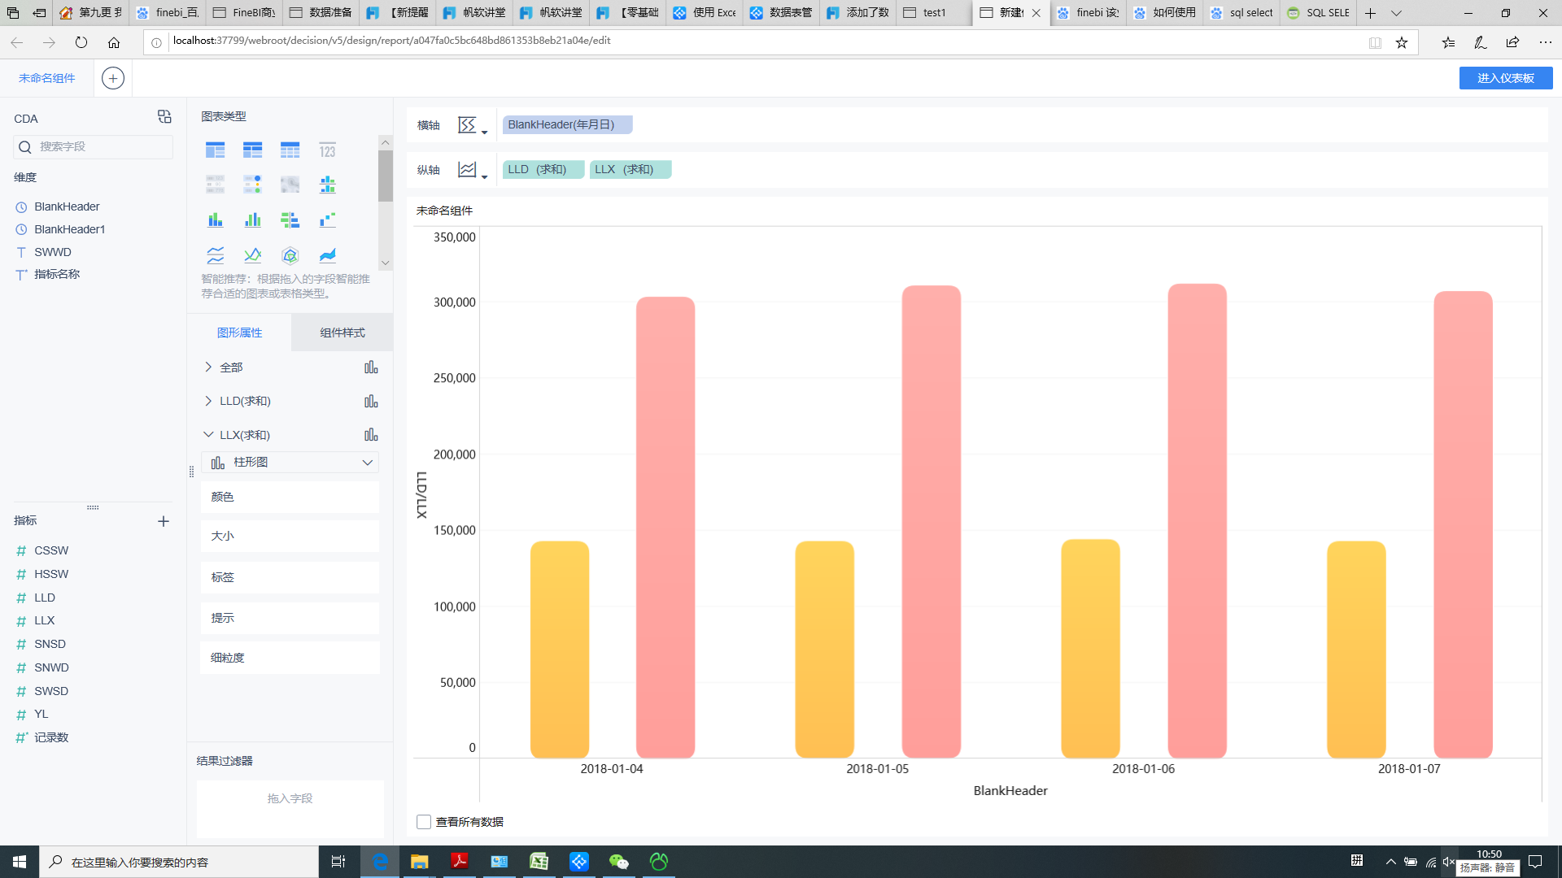
Task: Select the area chart type icon
Action: (327, 255)
